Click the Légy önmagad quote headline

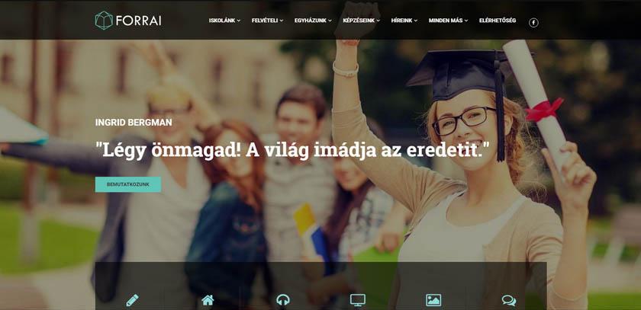[x=292, y=150]
